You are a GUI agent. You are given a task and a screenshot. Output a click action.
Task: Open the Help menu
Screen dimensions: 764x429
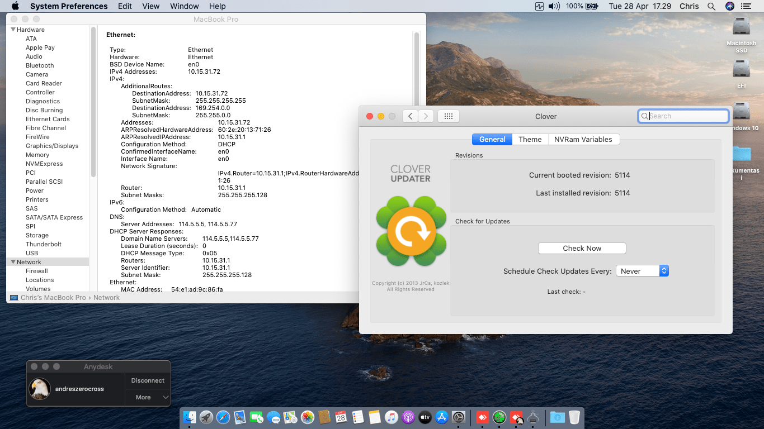coord(218,6)
